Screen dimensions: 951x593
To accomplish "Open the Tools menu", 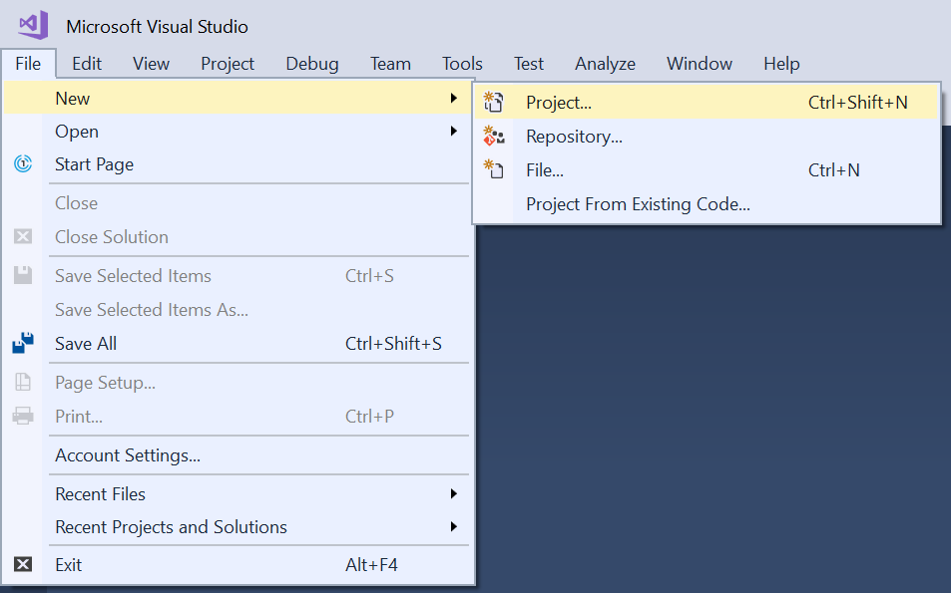I will pyautogui.click(x=462, y=64).
